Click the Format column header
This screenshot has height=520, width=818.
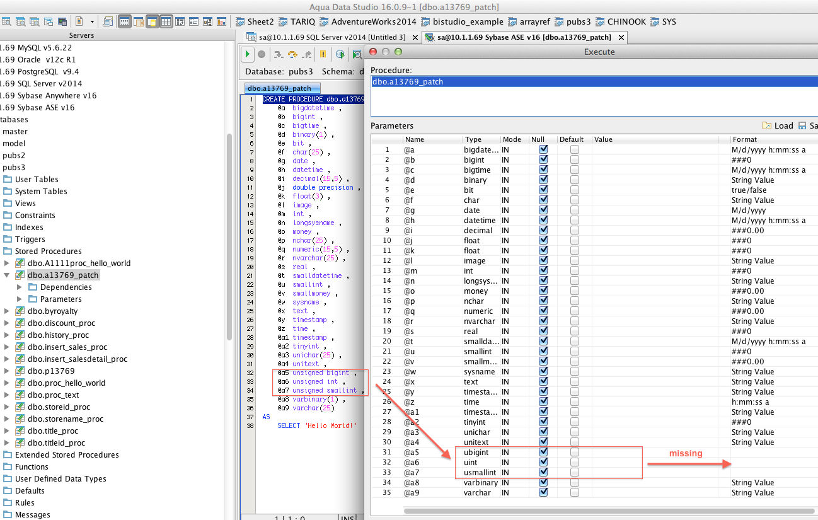click(x=774, y=139)
